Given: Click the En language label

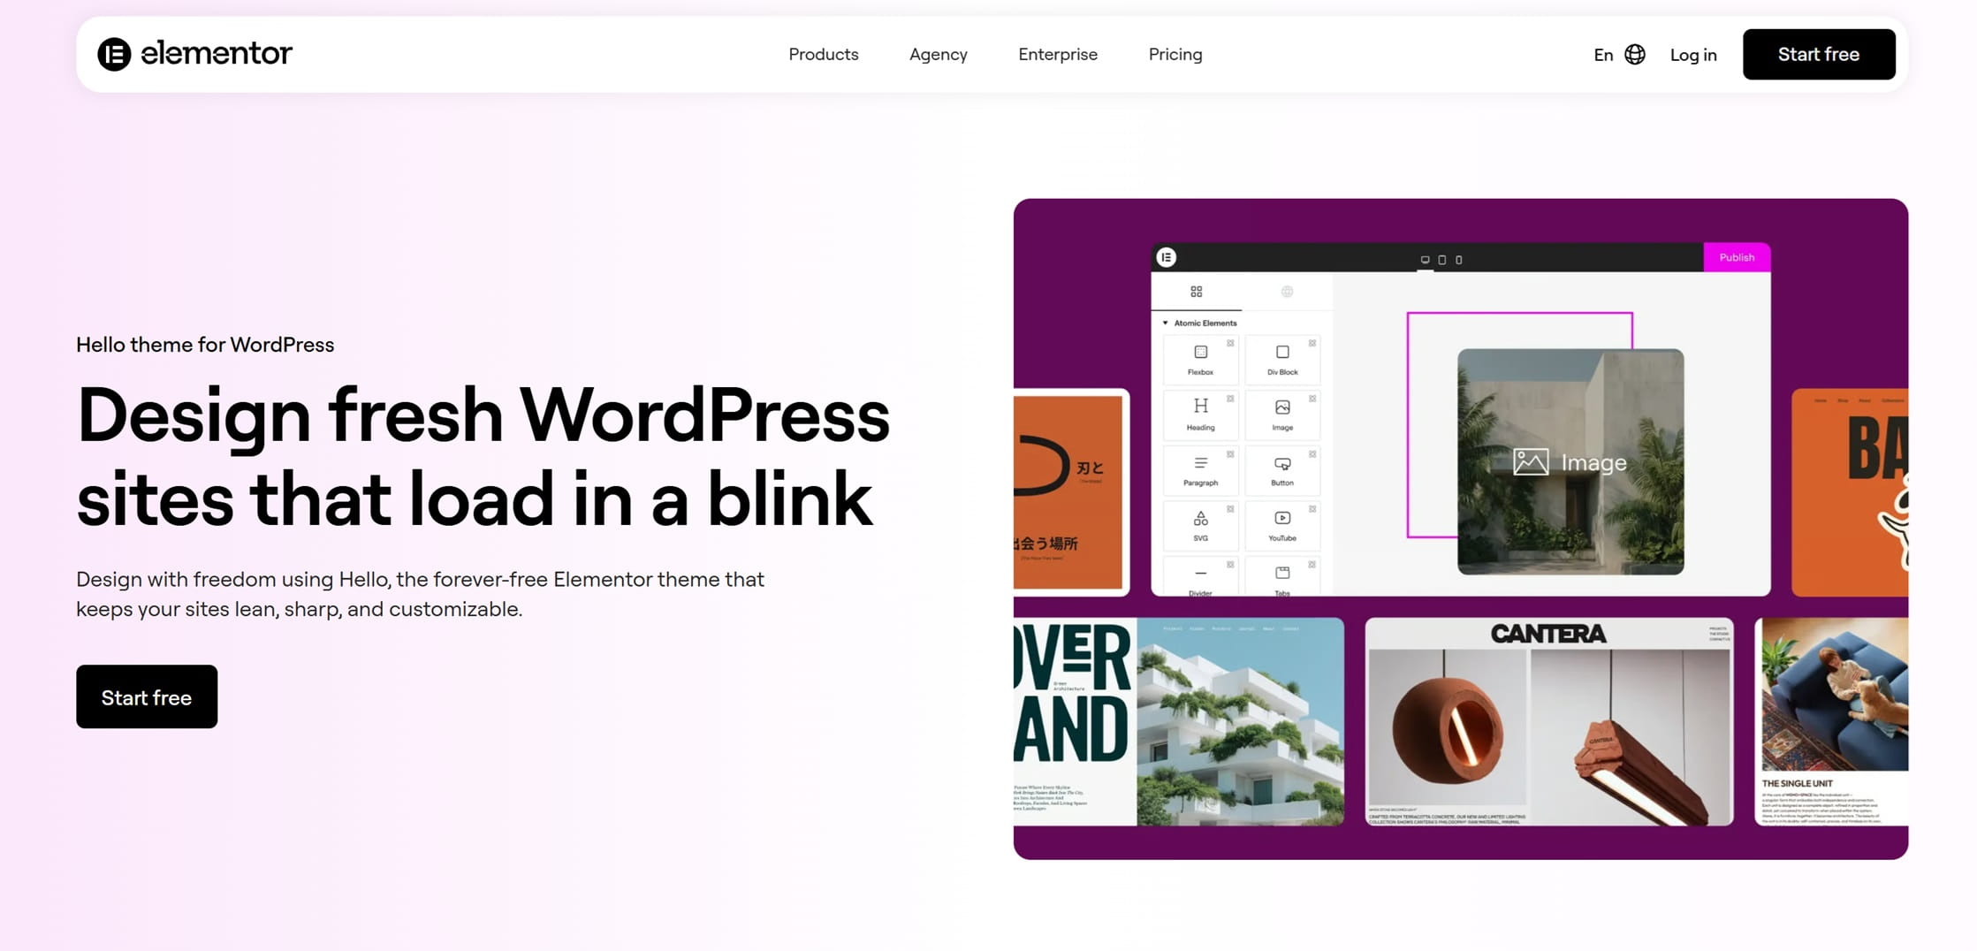Looking at the screenshot, I should pyautogui.click(x=1603, y=55).
